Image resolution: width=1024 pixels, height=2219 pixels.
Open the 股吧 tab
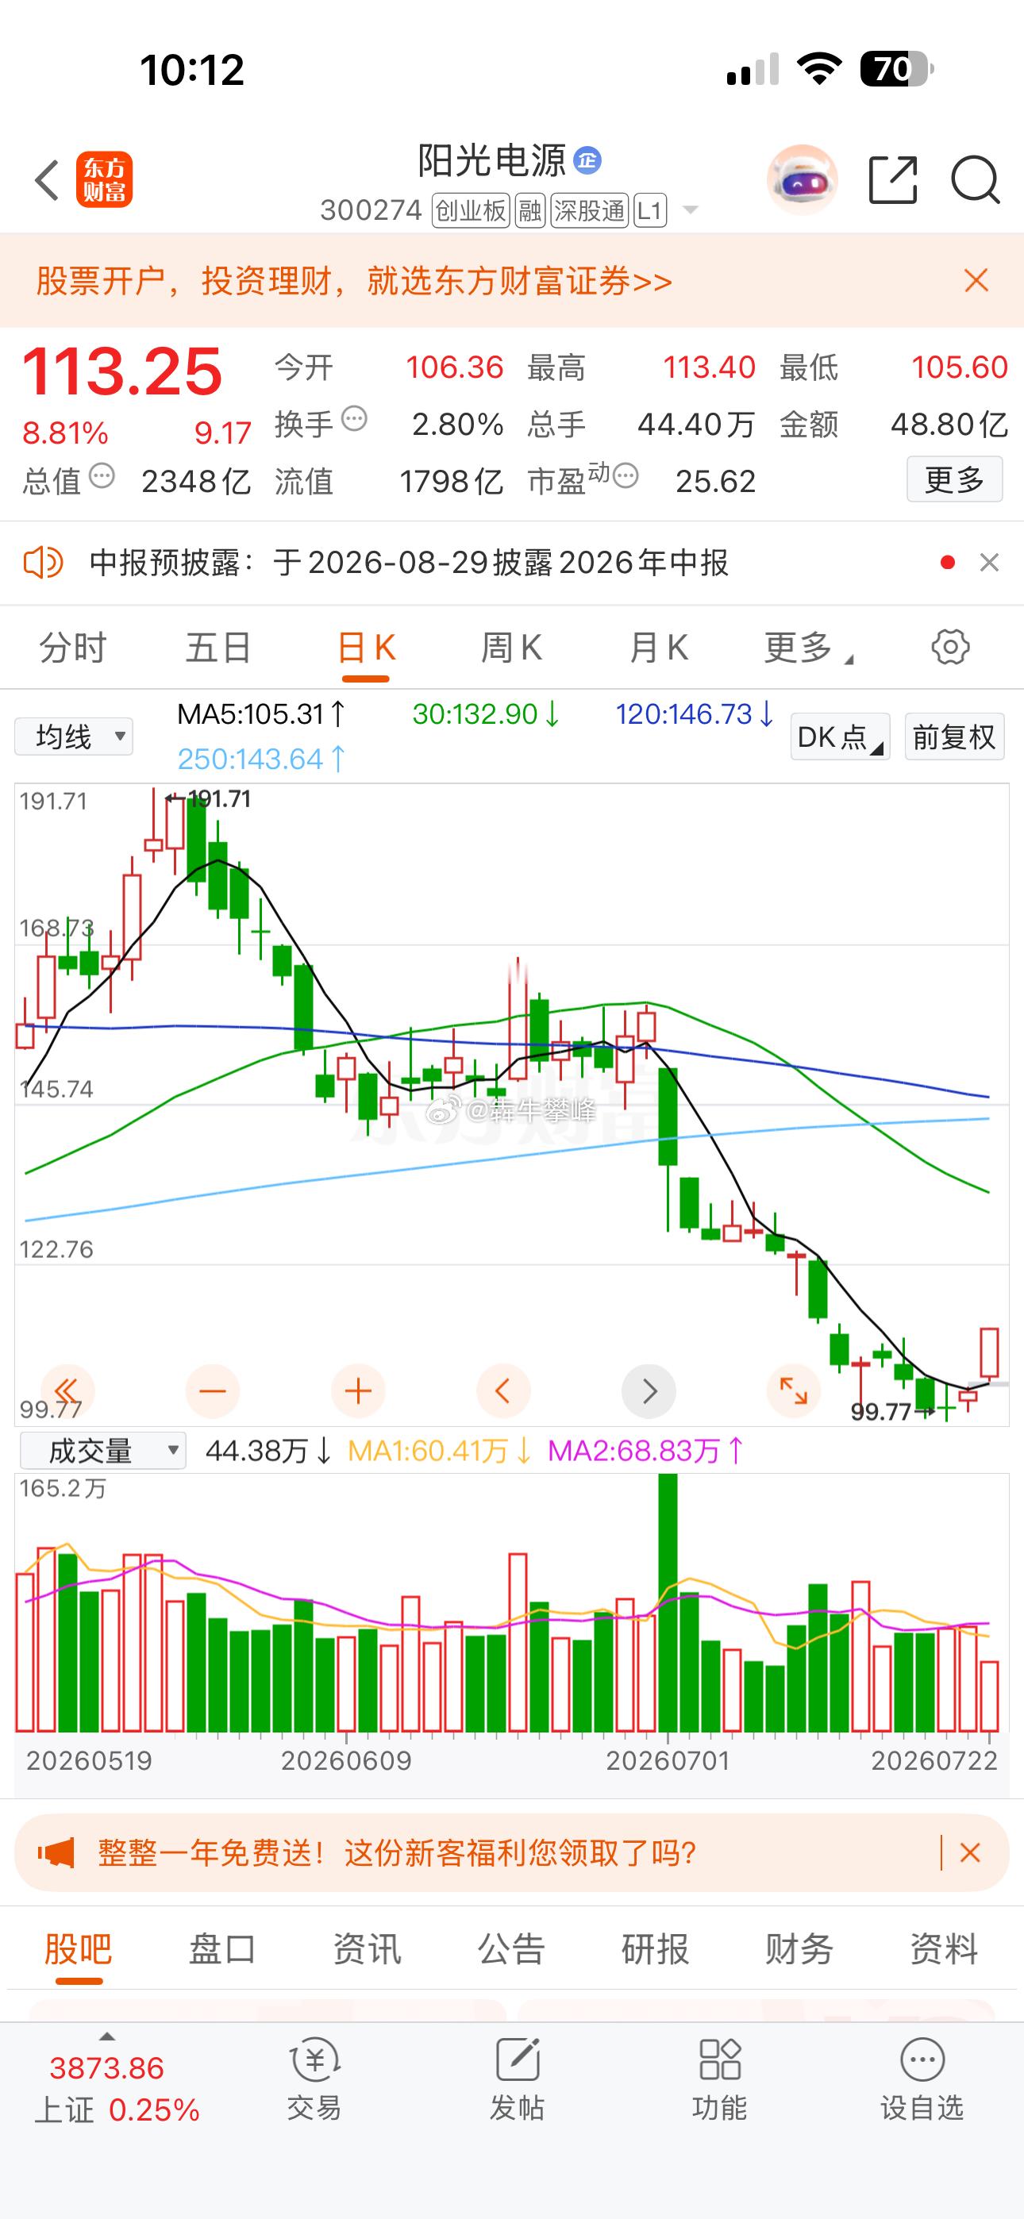pos(79,1948)
